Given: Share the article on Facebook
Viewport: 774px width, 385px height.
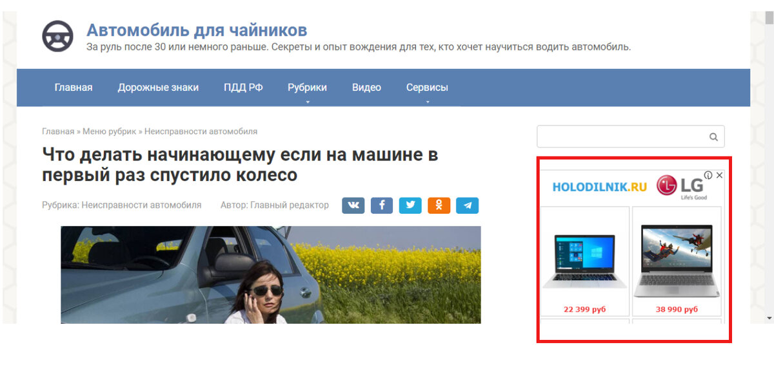Looking at the screenshot, I should coord(382,205).
